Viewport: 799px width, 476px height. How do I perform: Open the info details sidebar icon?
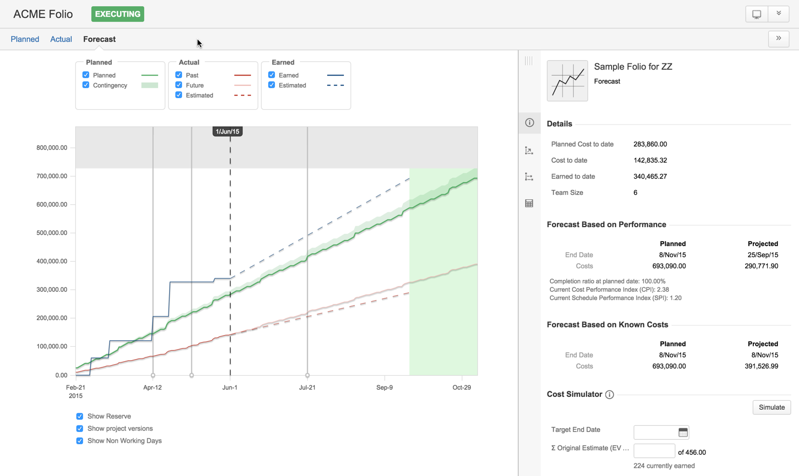(529, 122)
